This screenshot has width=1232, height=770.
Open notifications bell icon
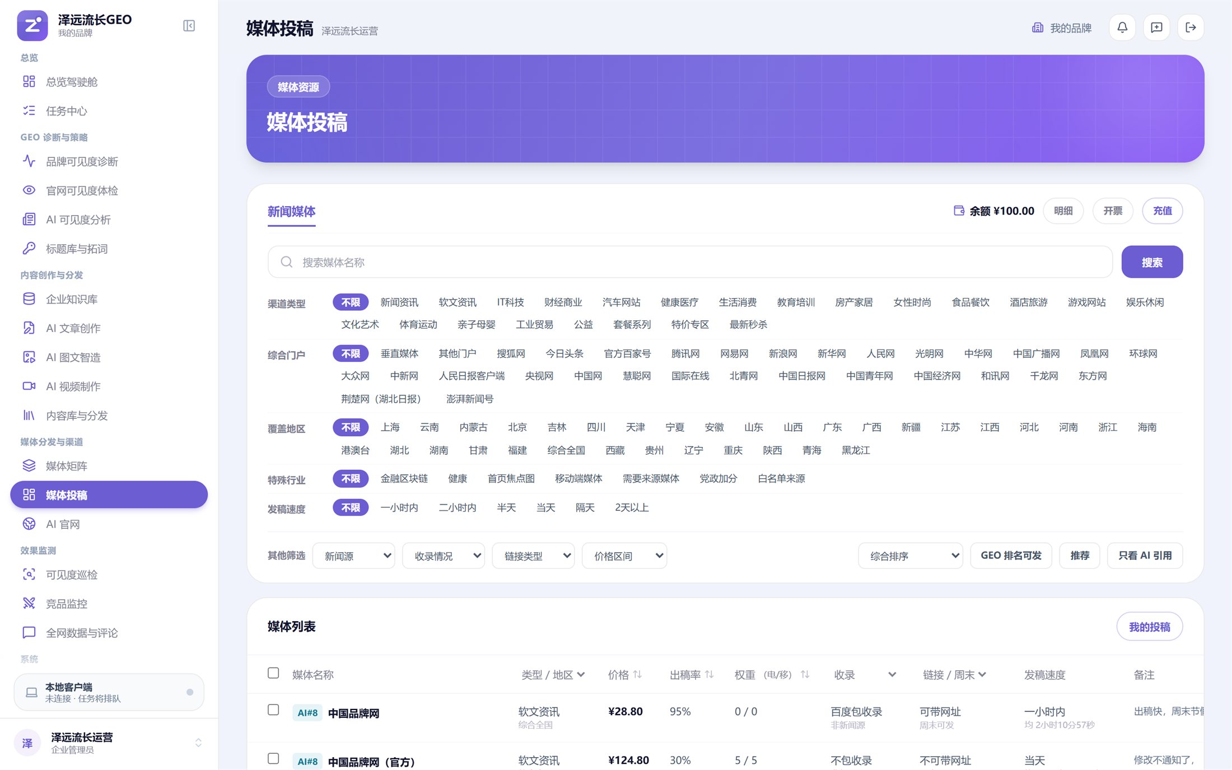1122,27
